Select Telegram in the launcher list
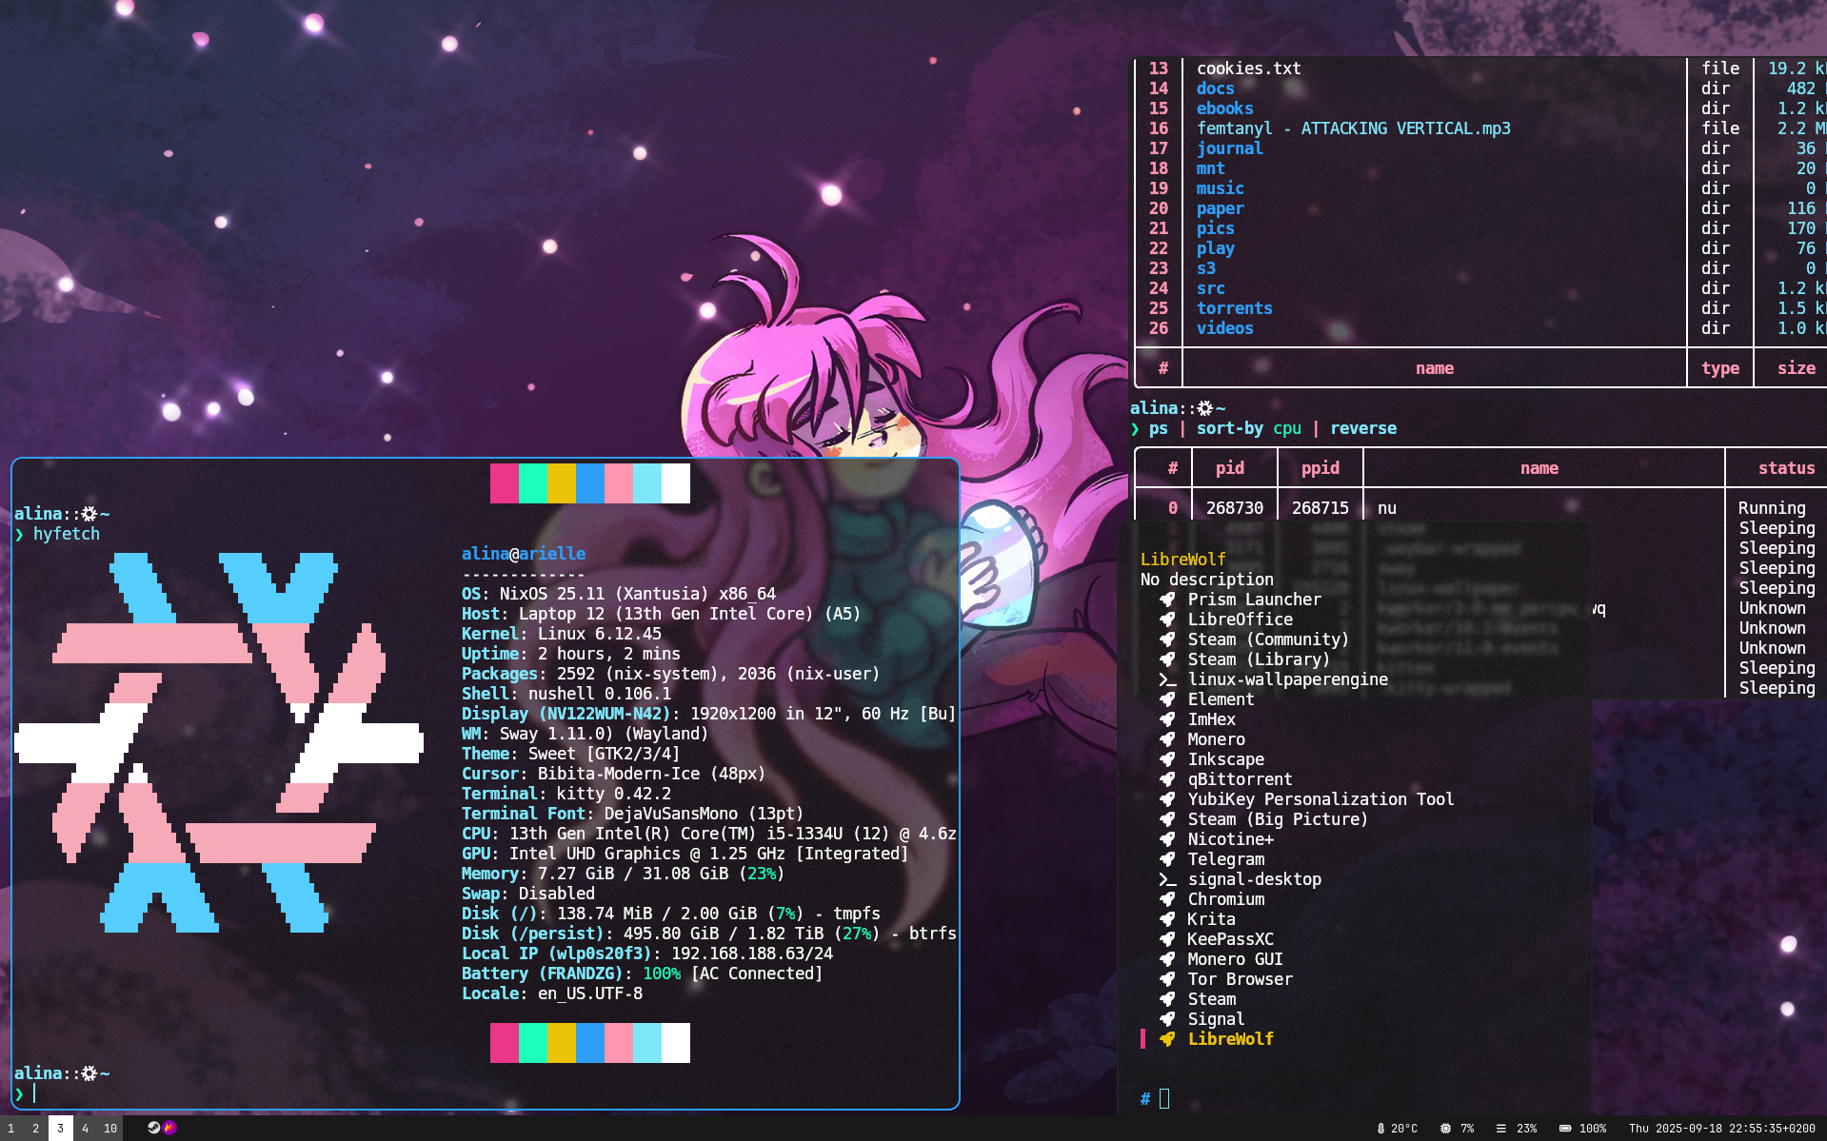 (1225, 859)
